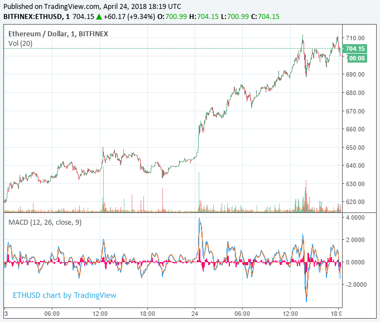Click the 00:08 bar countdown badge
Image resolution: width=380 pixels, height=322 pixels.
tap(355, 58)
